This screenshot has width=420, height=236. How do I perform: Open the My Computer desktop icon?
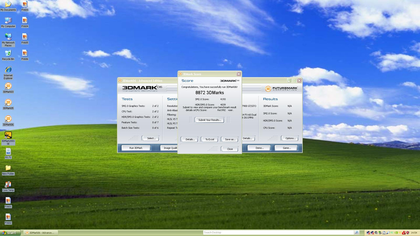[8, 22]
